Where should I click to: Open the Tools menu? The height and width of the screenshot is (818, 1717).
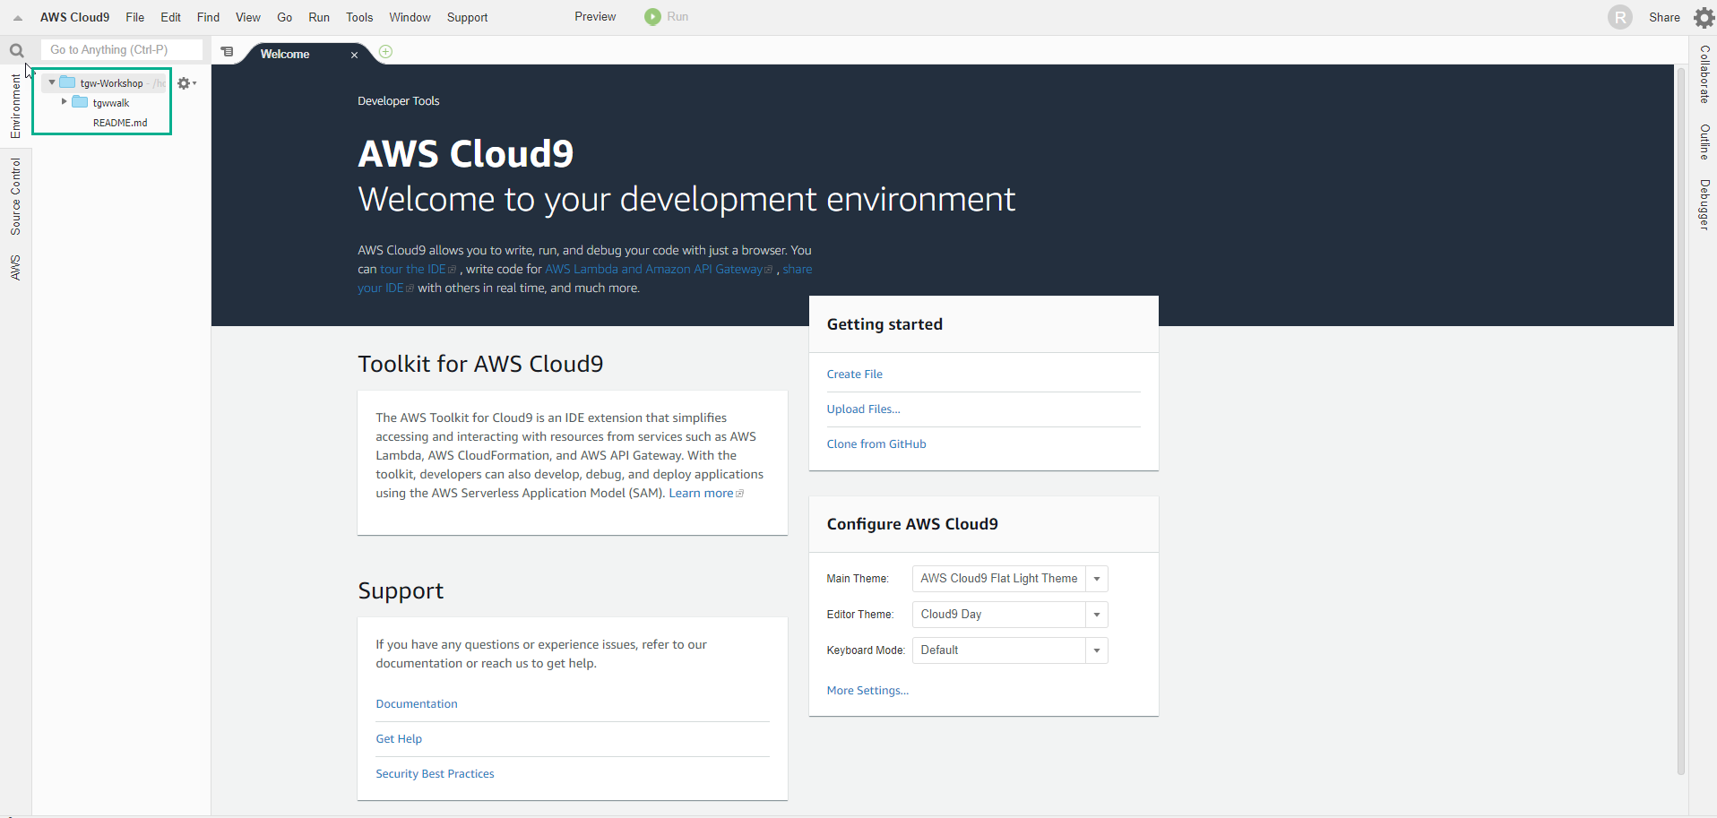[x=359, y=17]
